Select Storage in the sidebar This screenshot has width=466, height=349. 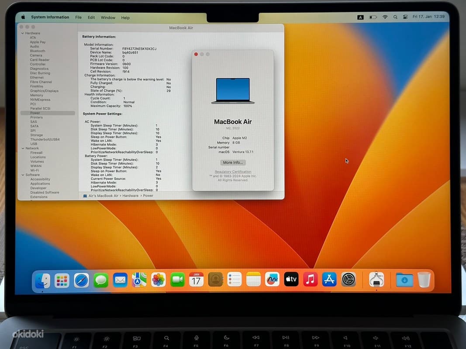pos(37,135)
